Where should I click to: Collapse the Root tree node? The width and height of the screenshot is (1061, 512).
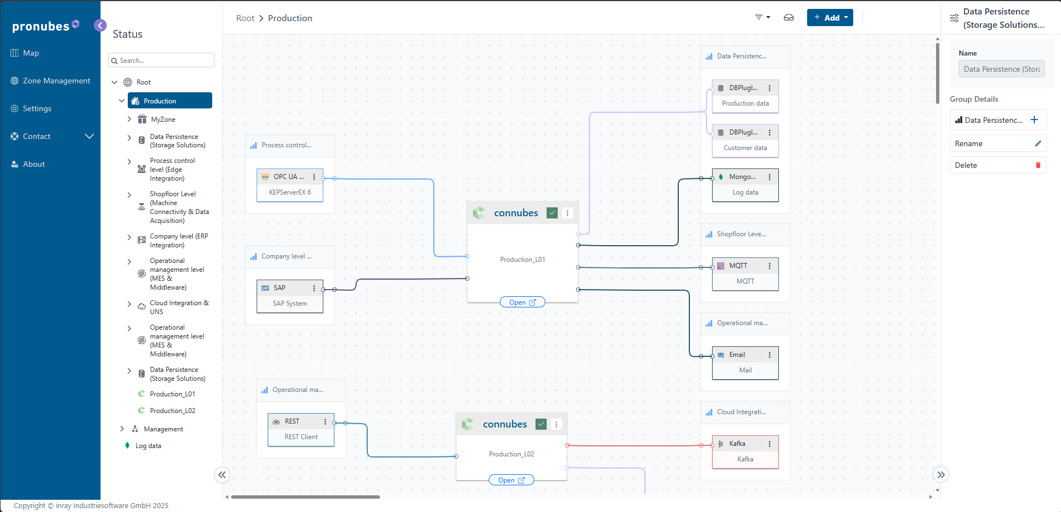point(114,82)
